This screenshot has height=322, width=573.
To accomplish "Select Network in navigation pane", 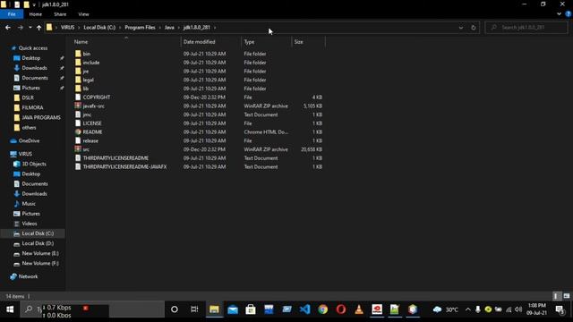I will (28, 276).
